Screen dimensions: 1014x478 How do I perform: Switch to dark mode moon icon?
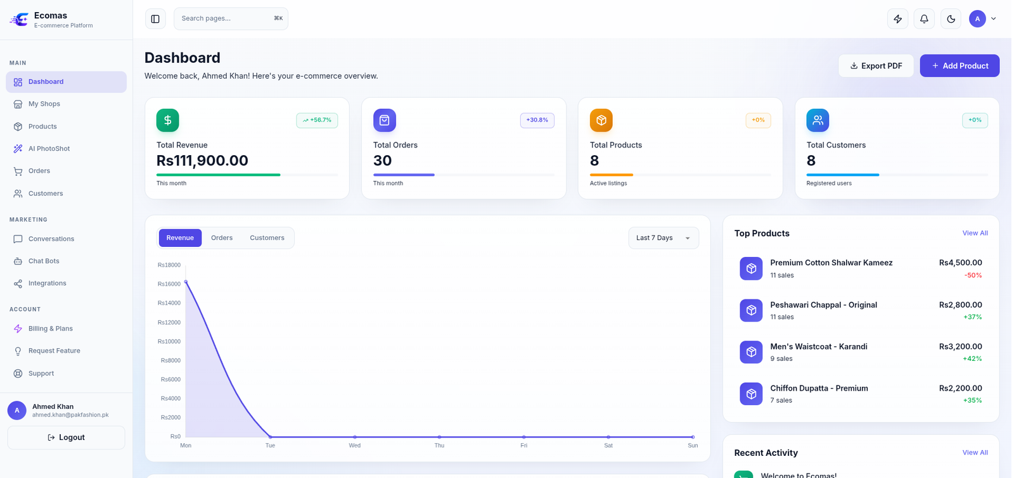pyautogui.click(x=951, y=19)
